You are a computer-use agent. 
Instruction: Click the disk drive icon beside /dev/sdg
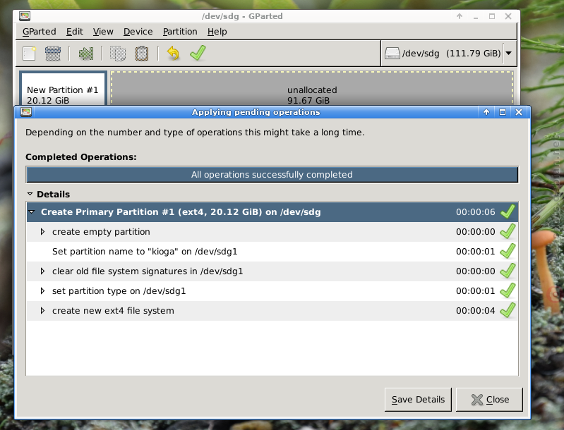(x=392, y=54)
